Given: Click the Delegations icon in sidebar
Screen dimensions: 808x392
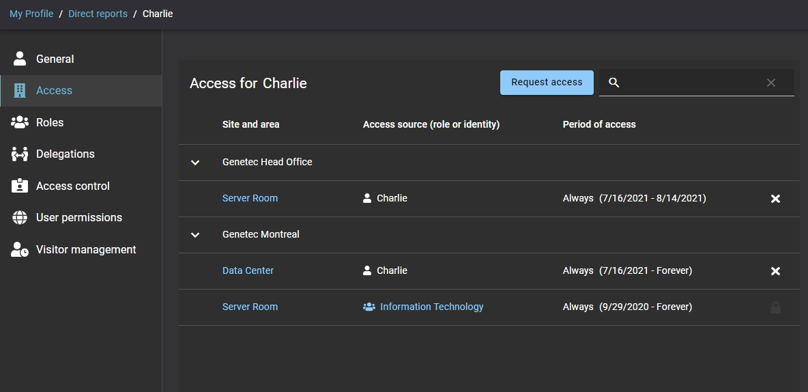Looking at the screenshot, I should 20,154.
